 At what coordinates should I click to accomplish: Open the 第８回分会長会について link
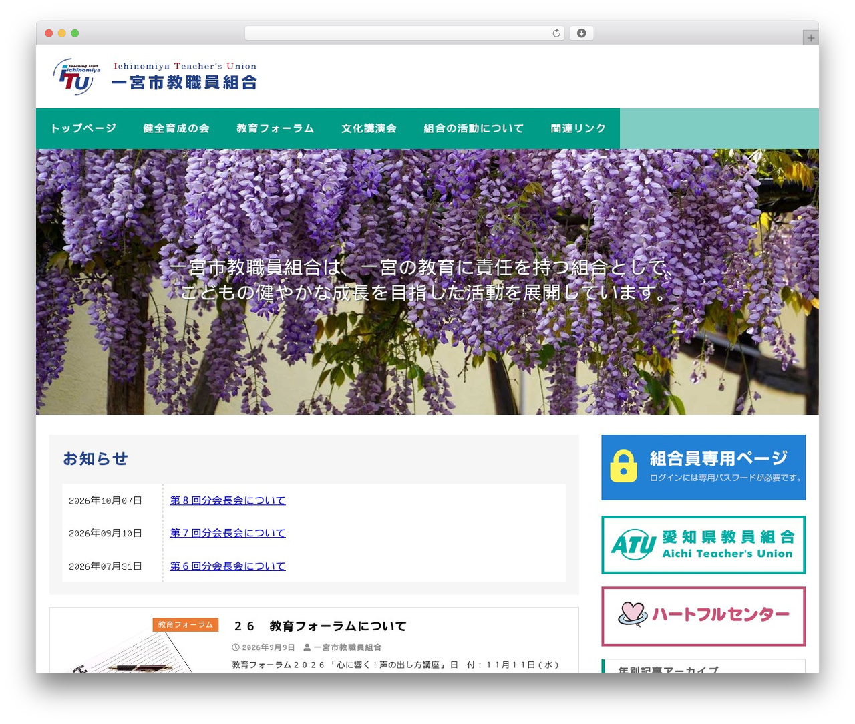(228, 500)
